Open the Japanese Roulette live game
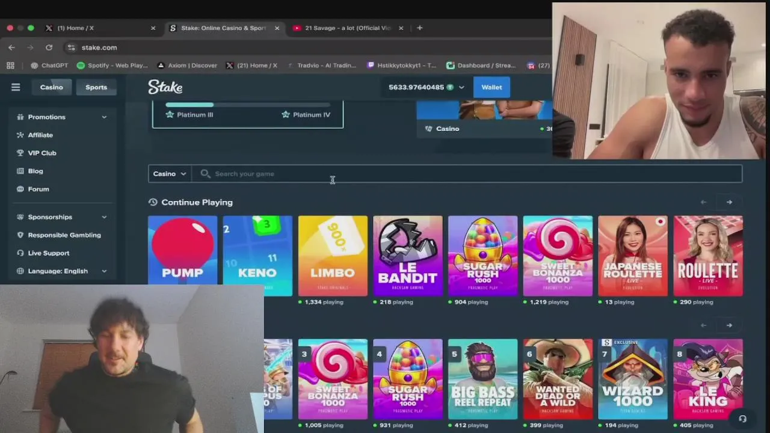The height and width of the screenshot is (433, 770). (x=633, y=256)
